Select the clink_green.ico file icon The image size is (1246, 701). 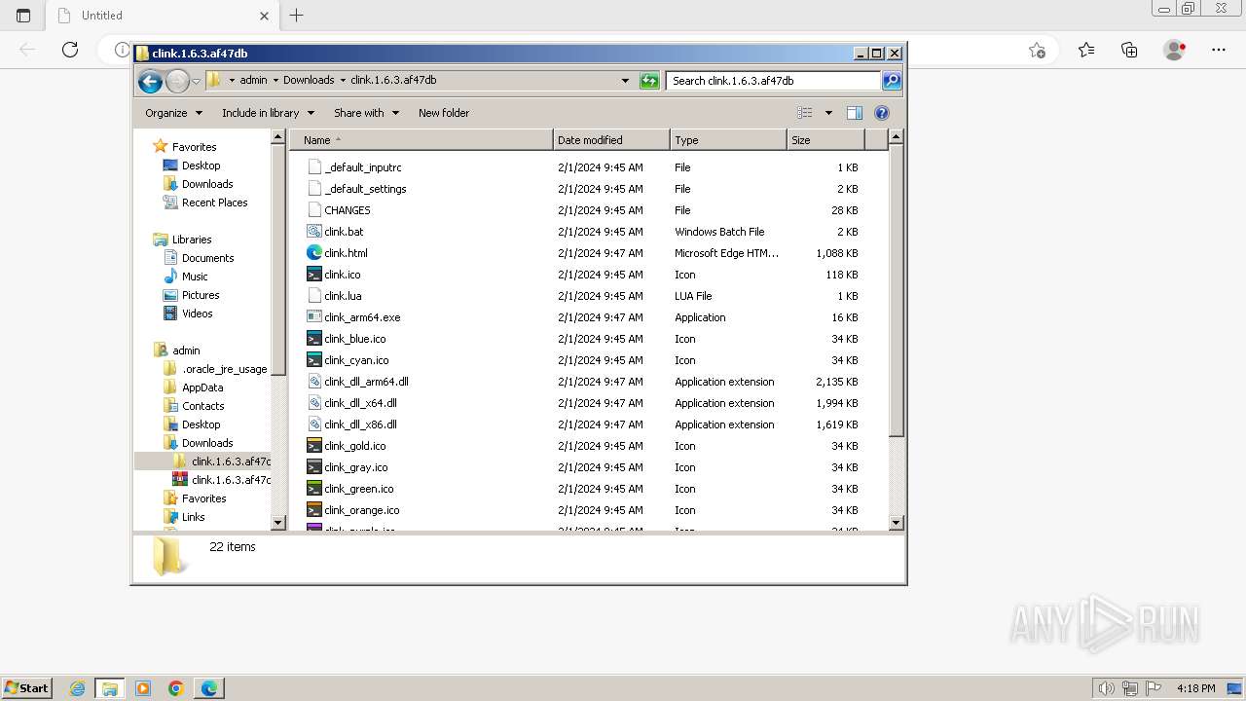point(314,489)
